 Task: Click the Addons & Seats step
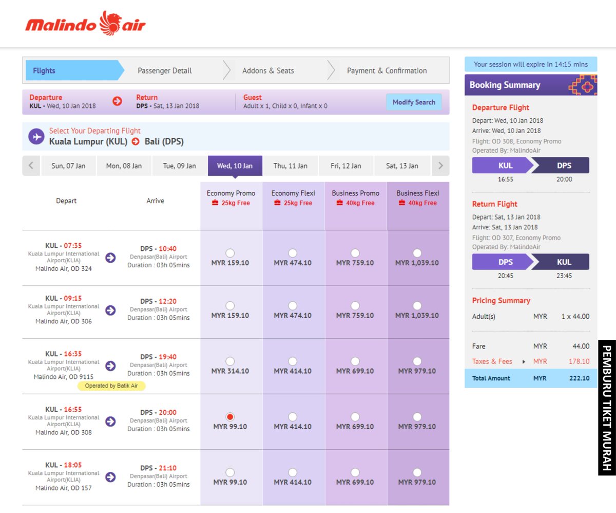click(268, 70)
